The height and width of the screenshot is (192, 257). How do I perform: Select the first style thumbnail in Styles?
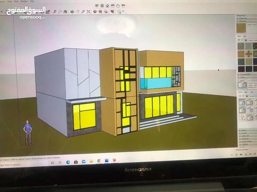point(242,102)
